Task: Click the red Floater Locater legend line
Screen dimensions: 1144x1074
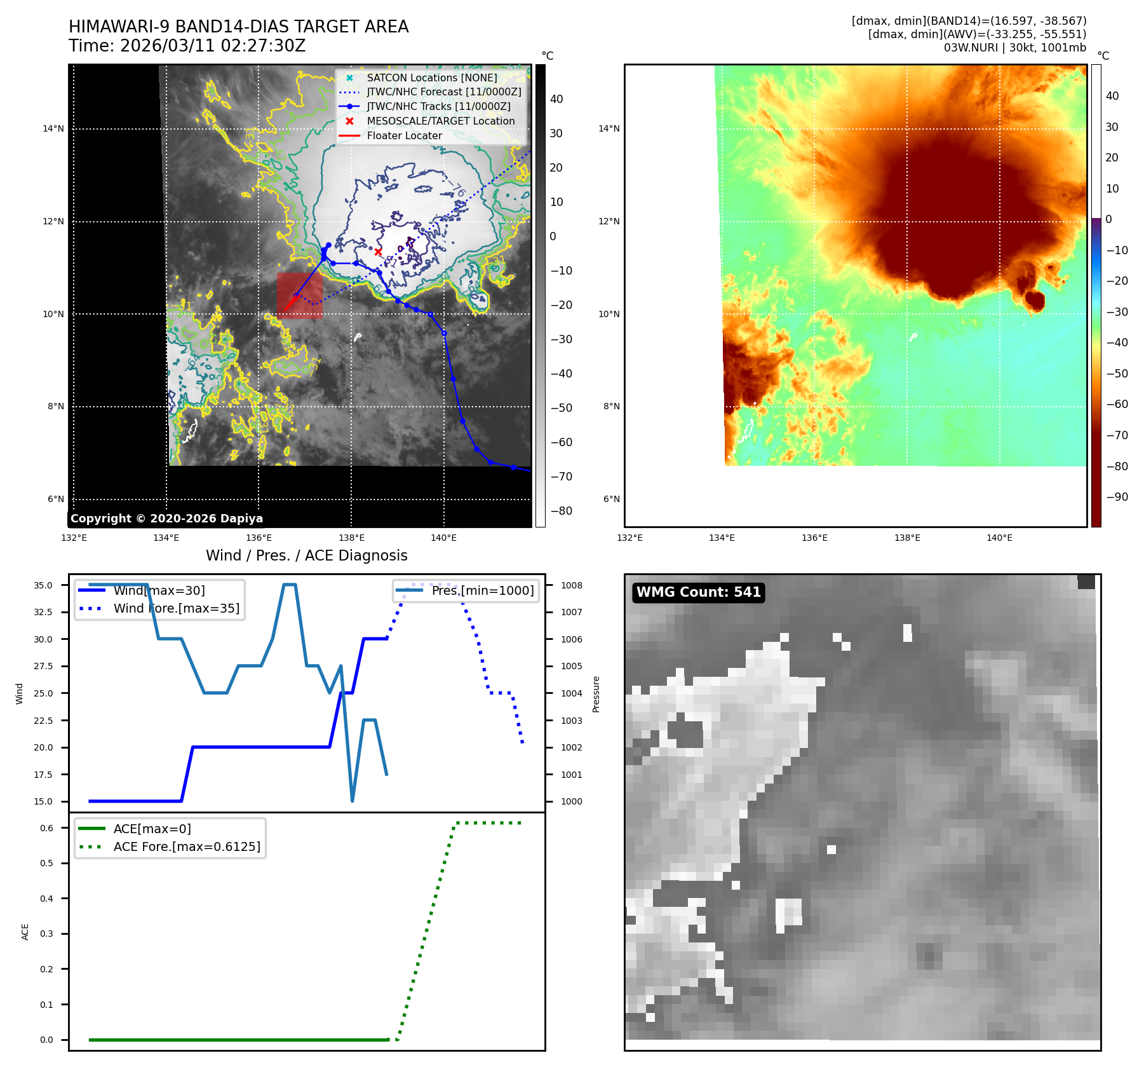Action: (349, 135)
